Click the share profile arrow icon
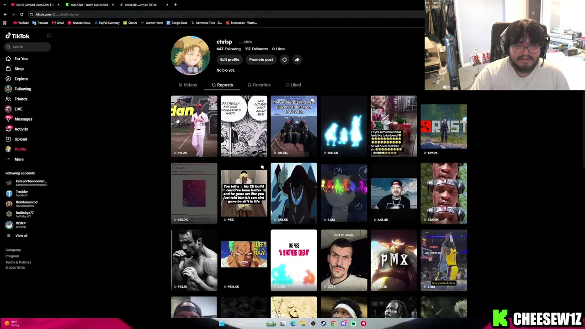Image resolution: width=585 pixels, height=329 pixels. pyautogui.click(x=297, y=59)
